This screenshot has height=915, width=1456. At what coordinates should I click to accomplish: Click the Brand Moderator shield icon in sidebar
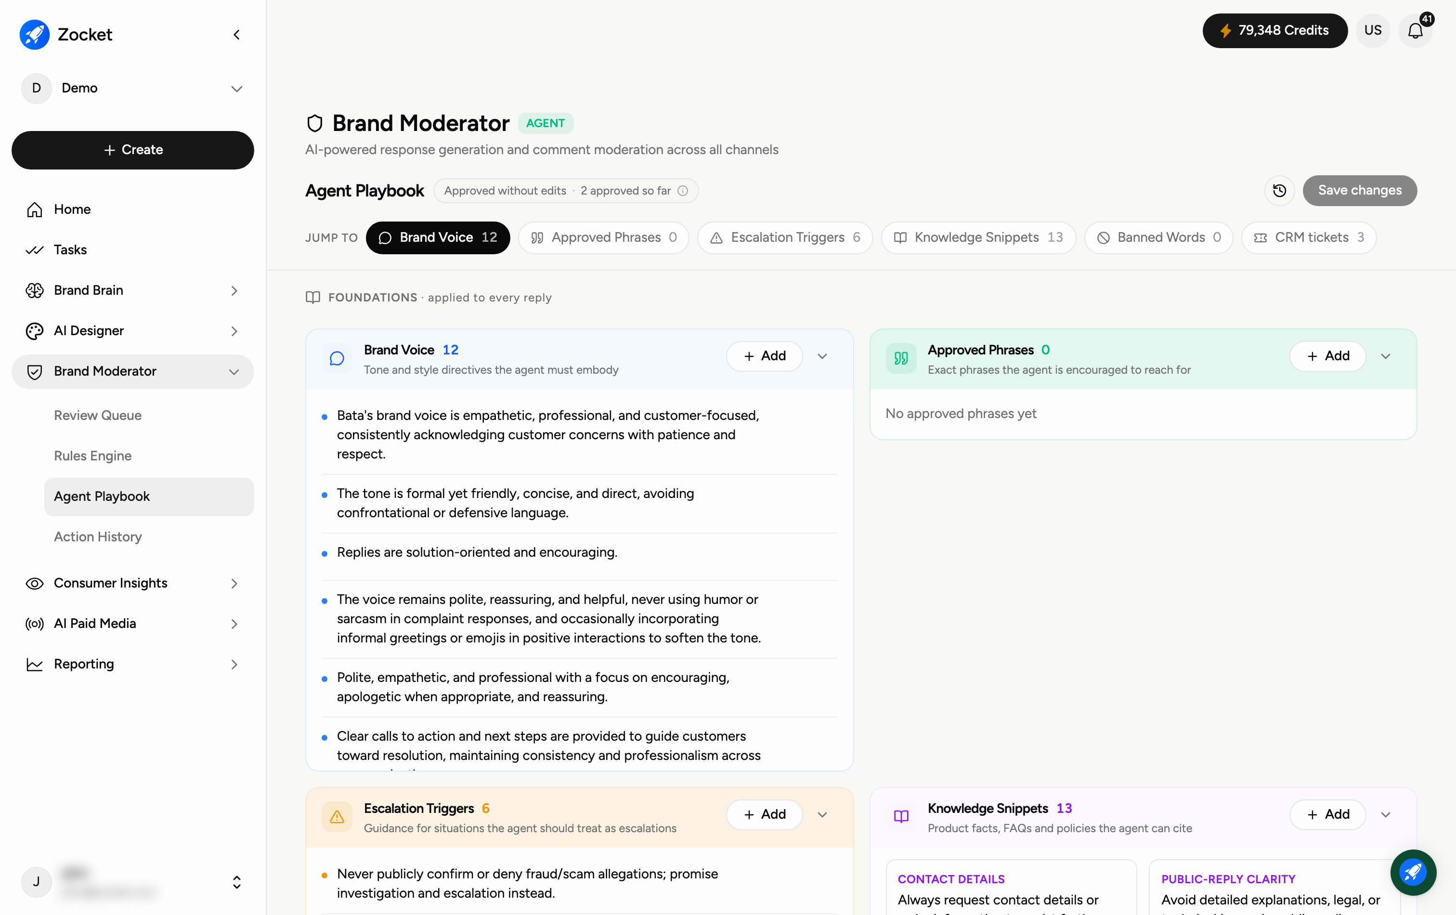[35, 372]
